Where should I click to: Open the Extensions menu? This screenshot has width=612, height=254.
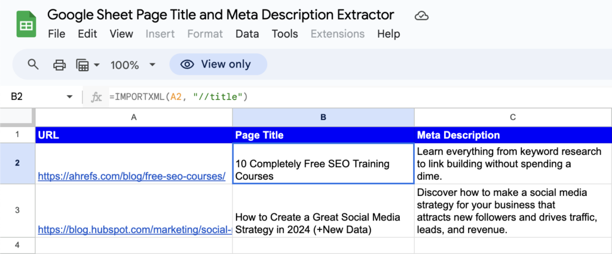coord(338,34)
